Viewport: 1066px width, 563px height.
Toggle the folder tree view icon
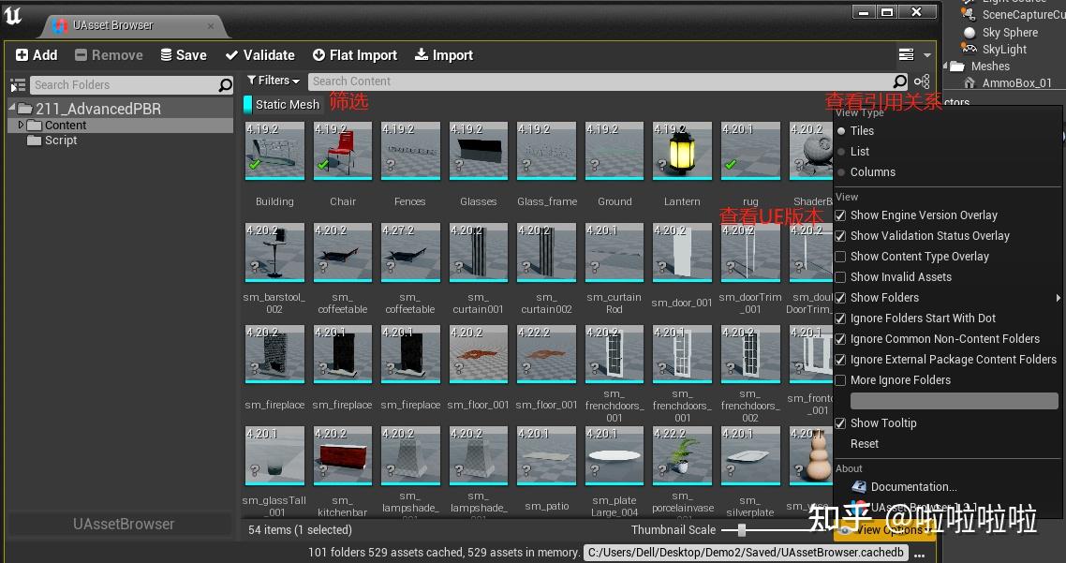[18, 85]
